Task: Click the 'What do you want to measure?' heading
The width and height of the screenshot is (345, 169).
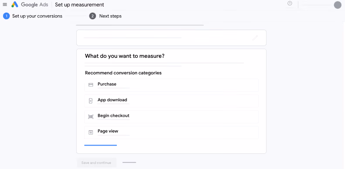Action: (x=125, y=56)
